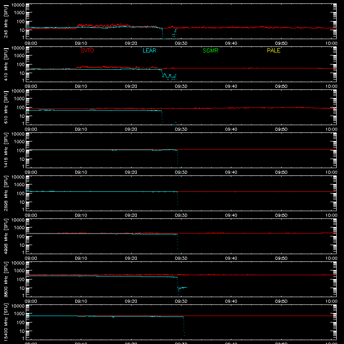Click 09:20 label under the 410 MHz panel

click(x=131, y=86)
